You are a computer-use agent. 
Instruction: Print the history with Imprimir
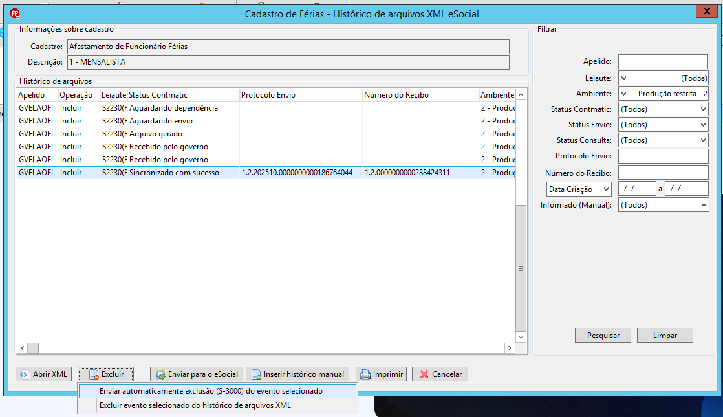click(382, 374)
